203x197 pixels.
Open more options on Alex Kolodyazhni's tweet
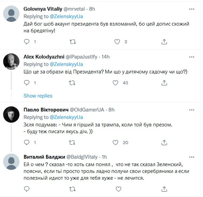(192, 57)
